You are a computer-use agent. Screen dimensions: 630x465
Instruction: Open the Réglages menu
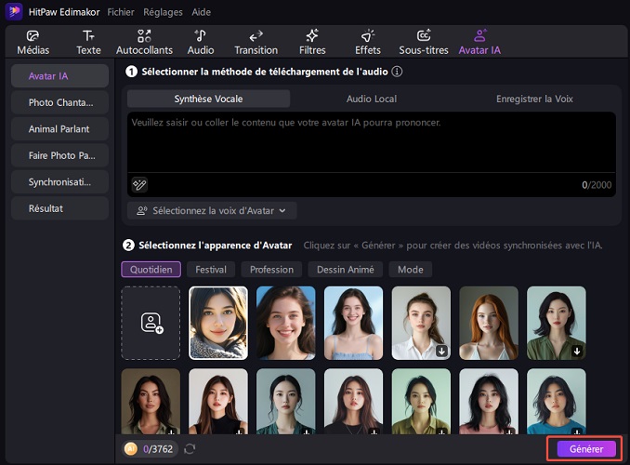tap(163, 12)
